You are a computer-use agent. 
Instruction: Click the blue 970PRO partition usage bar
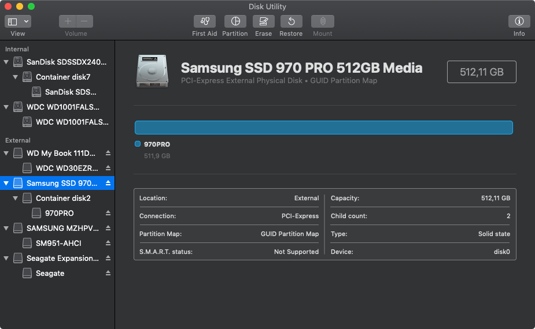tap(324, 128)
